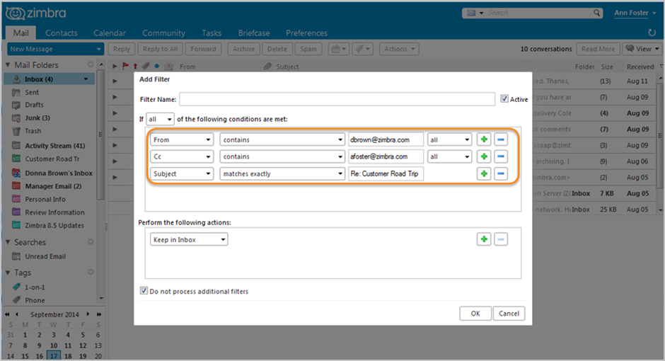The width and height of the screenshot is (665, 361).
Task: Remove the From condition row
Action: [x=500, y=139]
